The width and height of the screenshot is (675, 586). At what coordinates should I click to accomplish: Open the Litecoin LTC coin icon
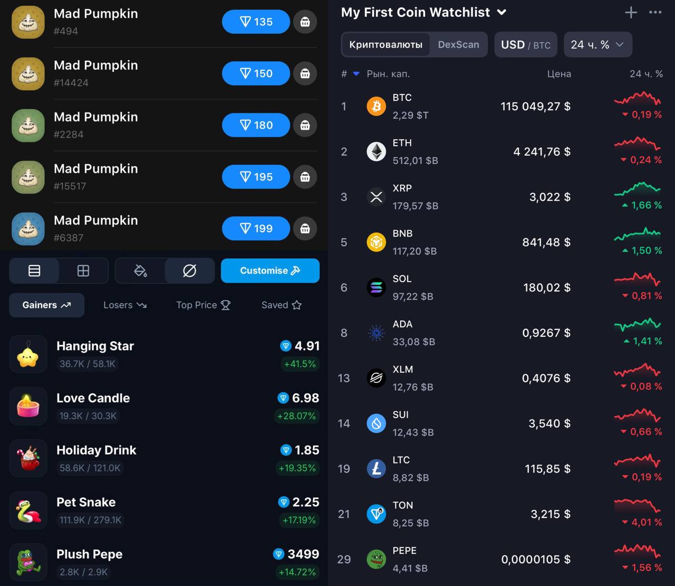tap(376, 469)
